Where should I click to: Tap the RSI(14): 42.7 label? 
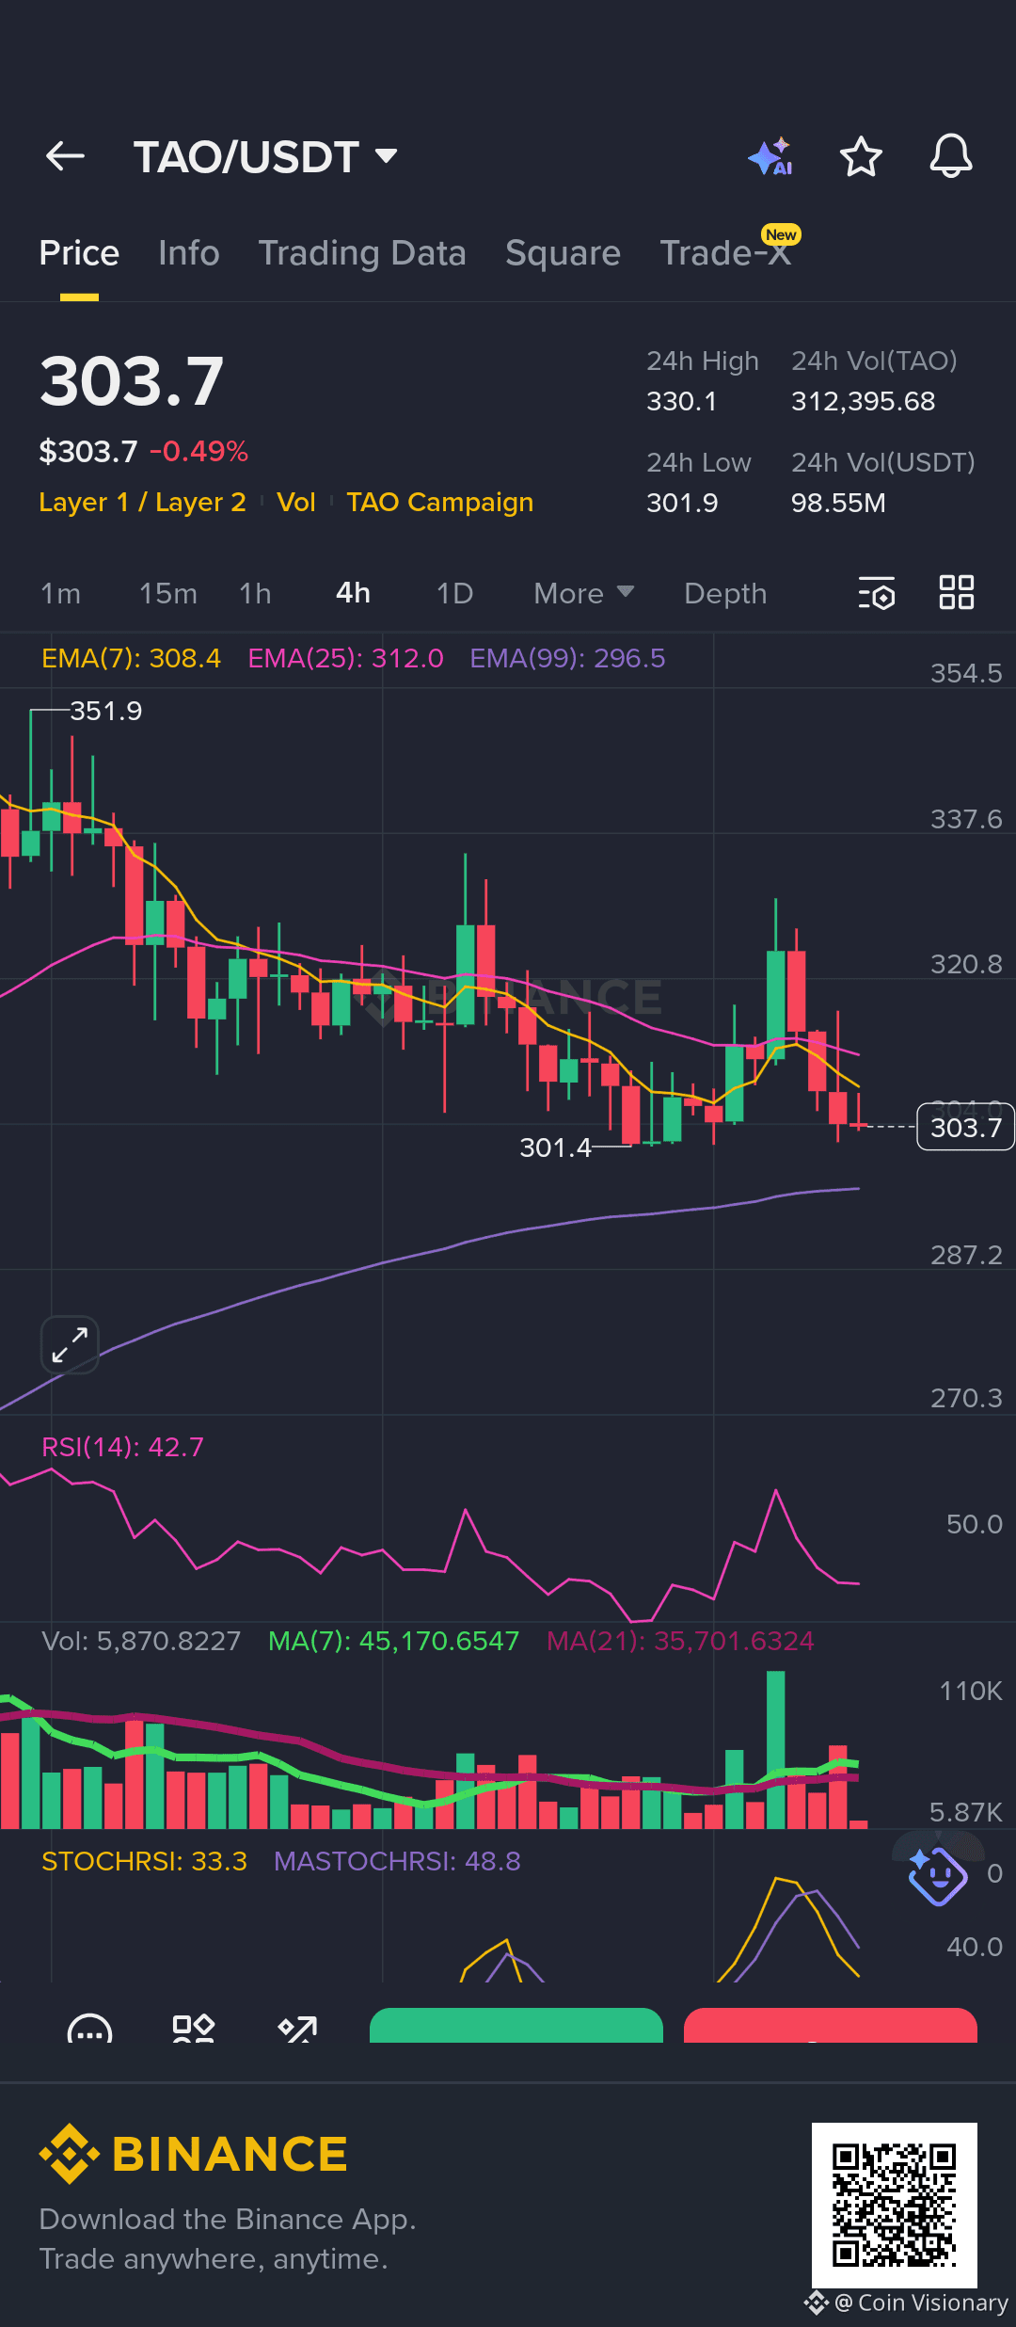click(122, 1447)
